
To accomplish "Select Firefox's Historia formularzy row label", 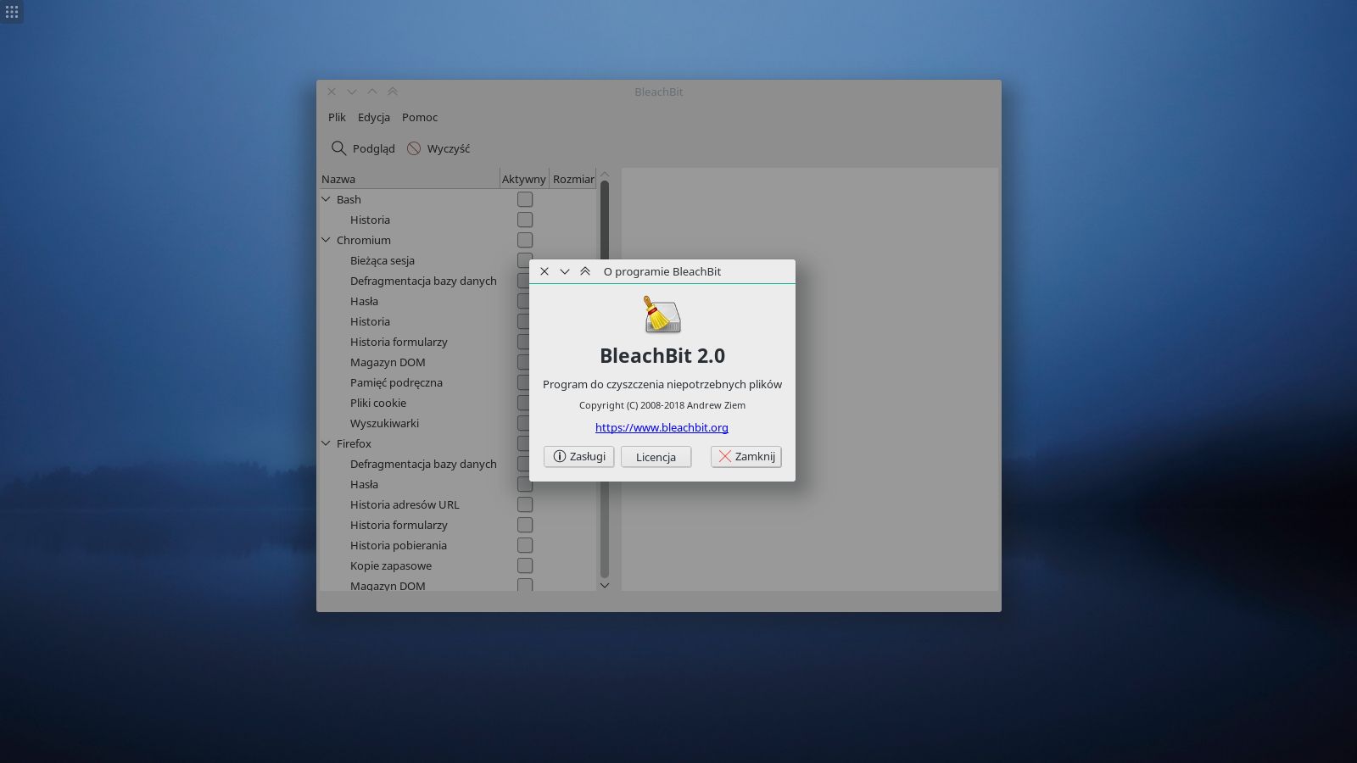I will coord(399,525).
